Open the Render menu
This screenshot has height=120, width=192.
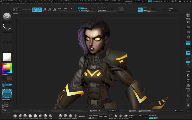tap(92, 4)
